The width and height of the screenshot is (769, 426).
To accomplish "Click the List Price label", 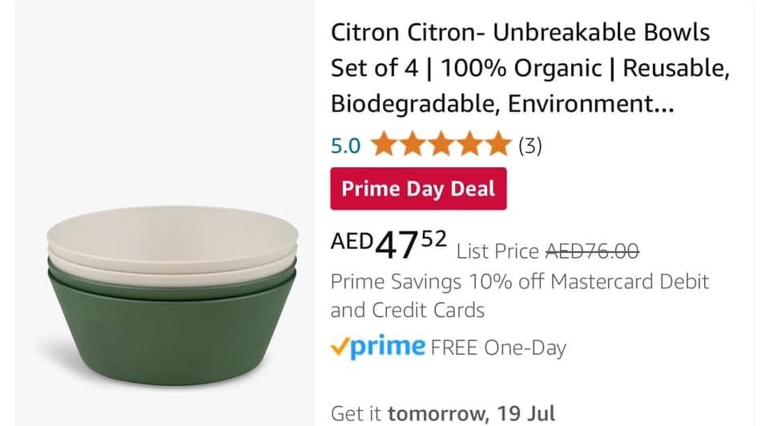I will click(497, 251).
